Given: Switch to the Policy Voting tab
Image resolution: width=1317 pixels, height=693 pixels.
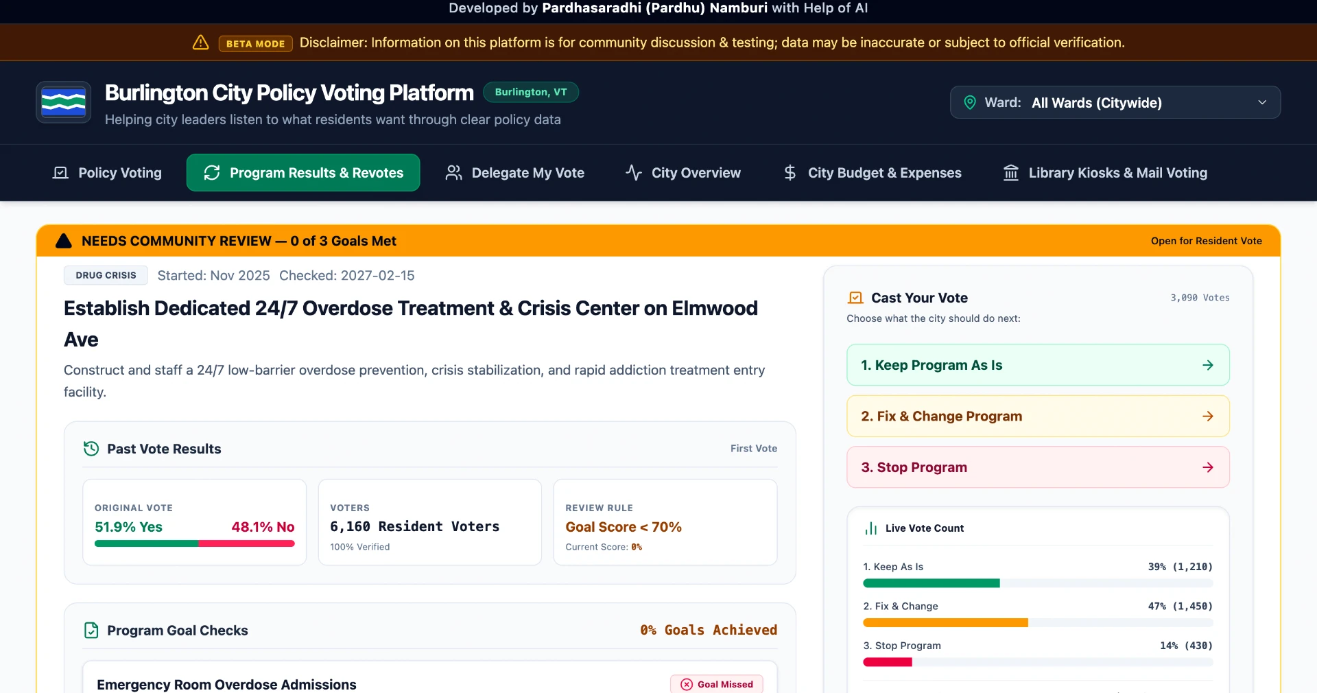Looking at the screenshot, I should click(108, 173).
